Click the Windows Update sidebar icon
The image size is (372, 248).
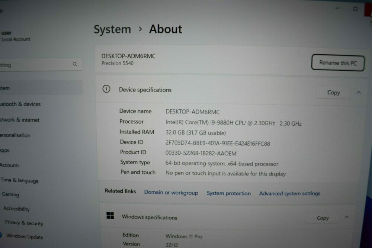[x=1, y=235]
